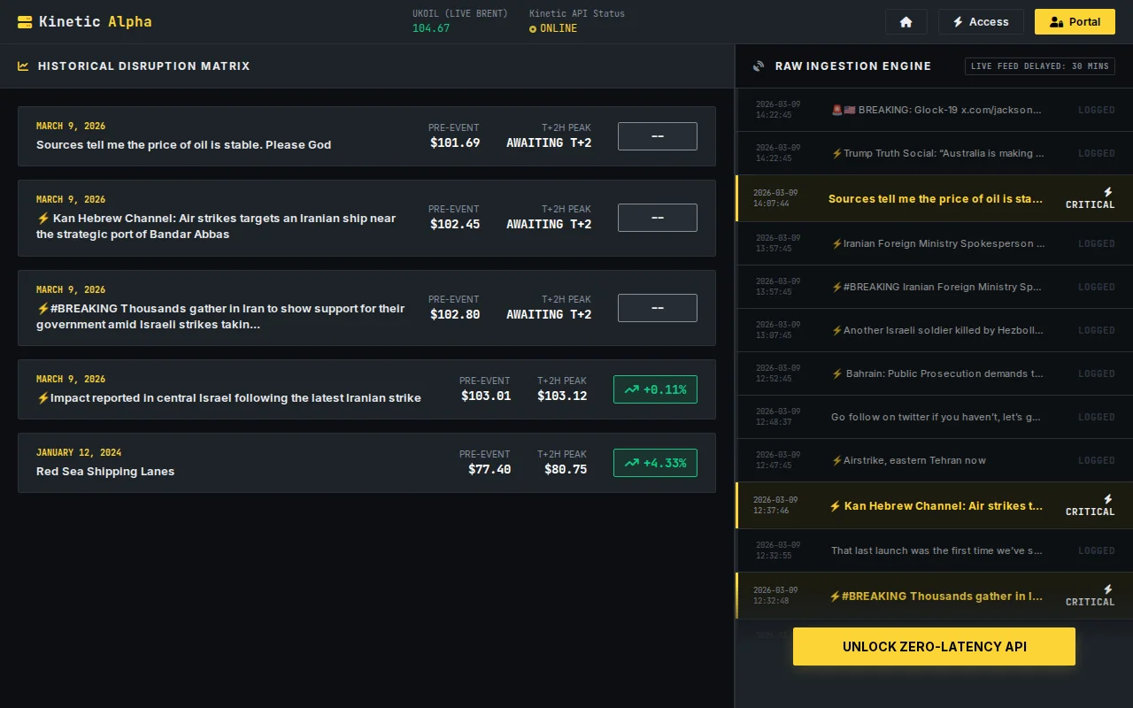This screenshot has width=1133, height=708.
Task: Click the +0.11% change badge
Action: [x=655, y=389]
